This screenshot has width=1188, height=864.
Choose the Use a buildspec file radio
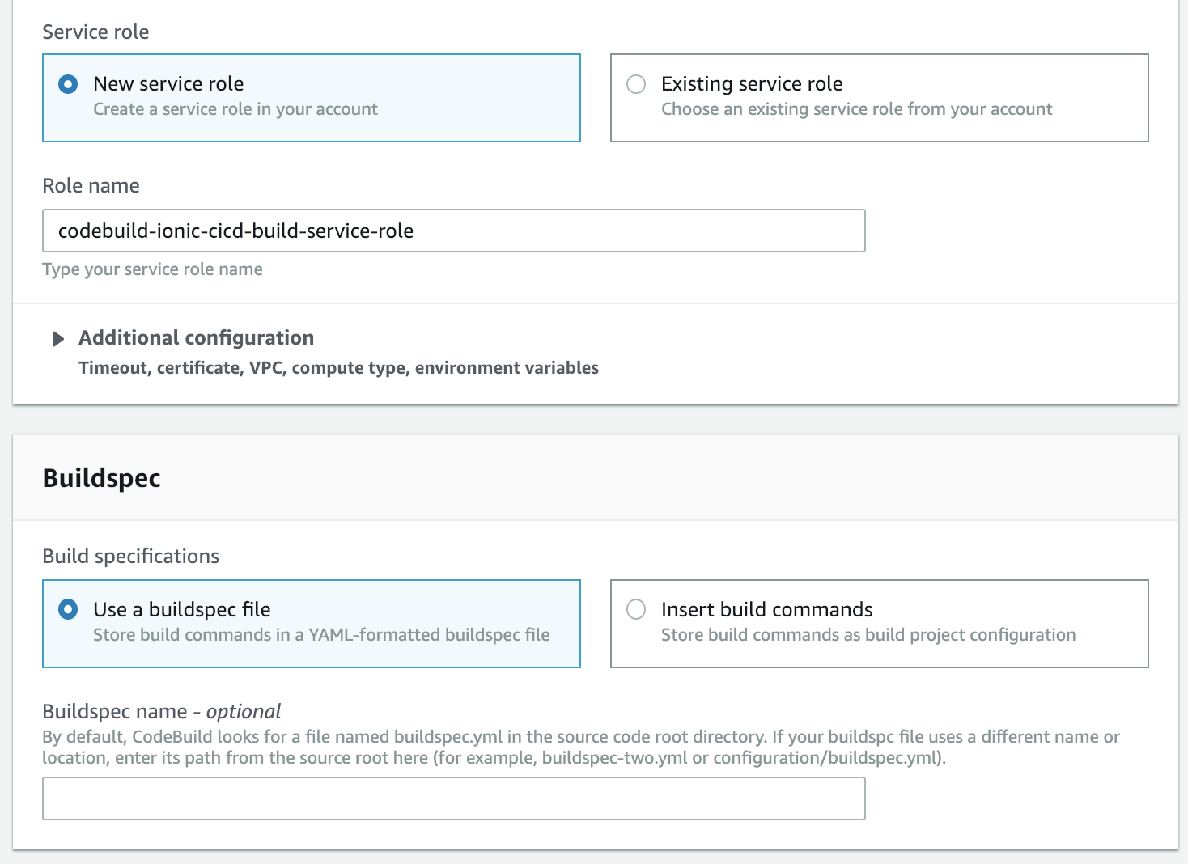pos(69,610)
